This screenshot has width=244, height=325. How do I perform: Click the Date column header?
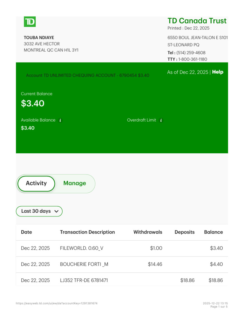[26, 232]
